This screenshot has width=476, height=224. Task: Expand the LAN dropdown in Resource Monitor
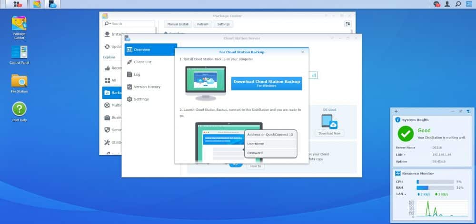tap(401, 194)
